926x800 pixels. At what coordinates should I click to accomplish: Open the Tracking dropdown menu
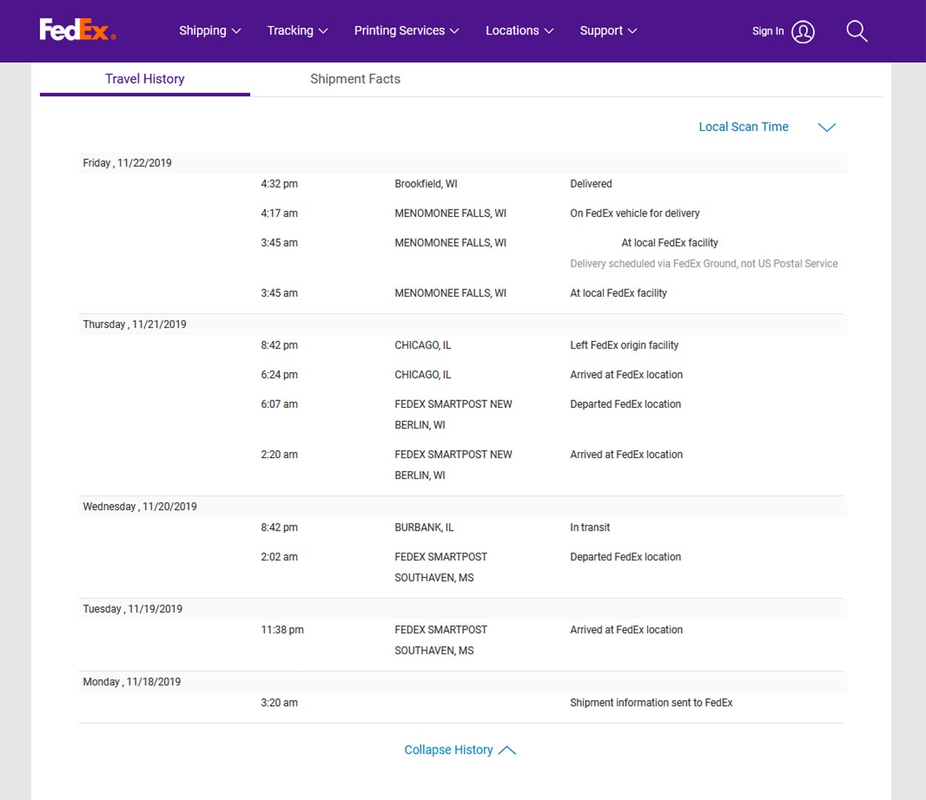(297, 30)
